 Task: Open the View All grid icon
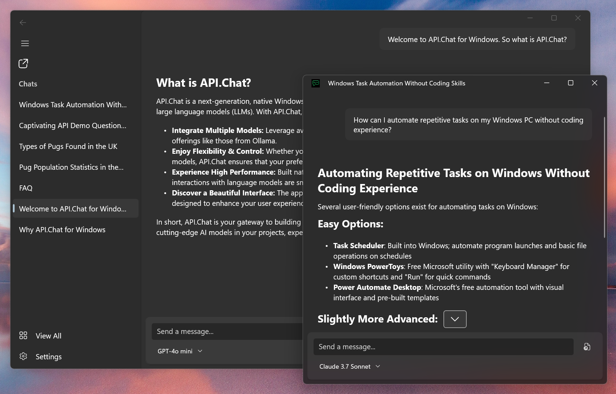tap(23, 335)
